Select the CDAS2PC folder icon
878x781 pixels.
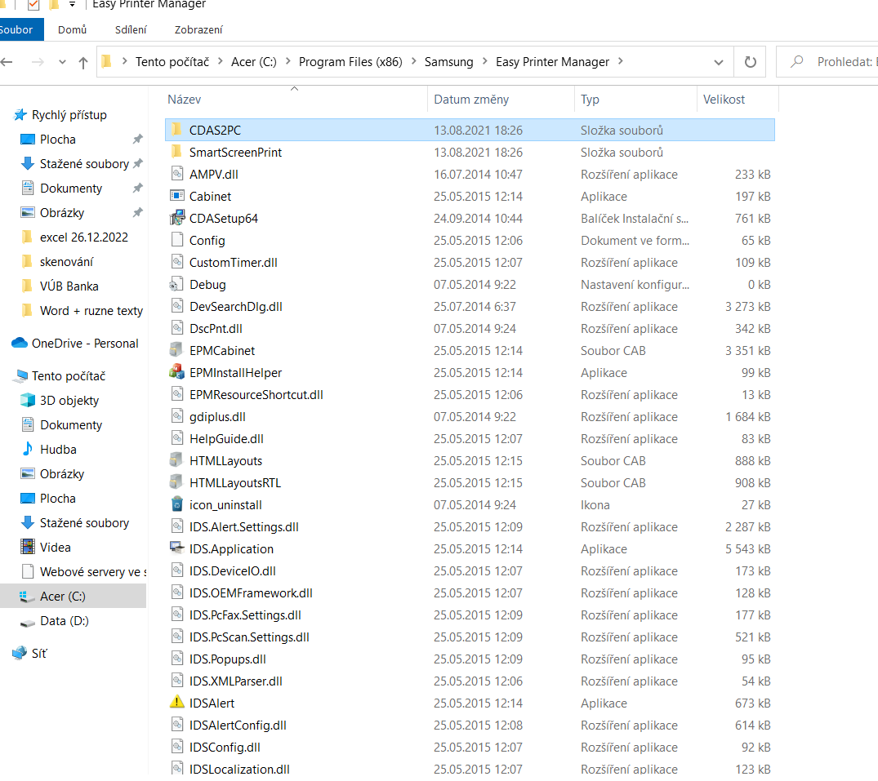coord(176,130)
